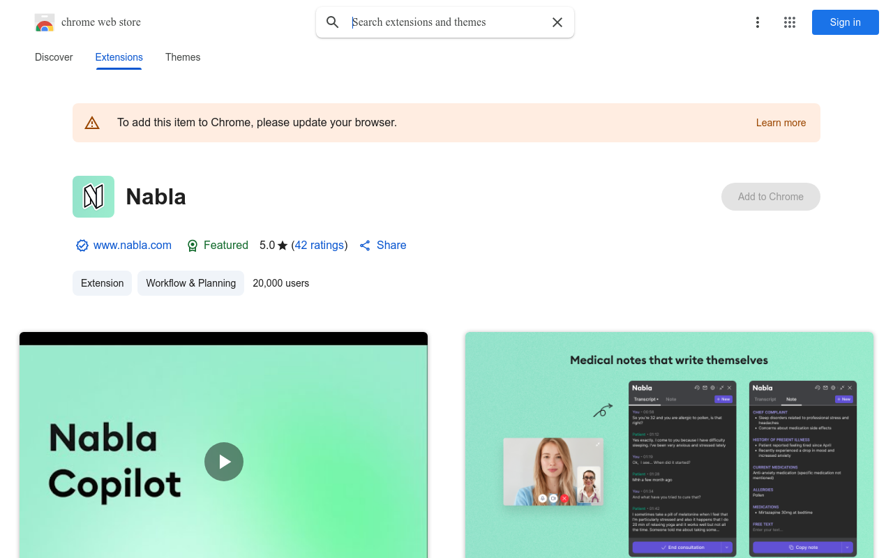893x558 pixels.
Task: Click the Nabla extension logo icon
Action: [93, 197]
